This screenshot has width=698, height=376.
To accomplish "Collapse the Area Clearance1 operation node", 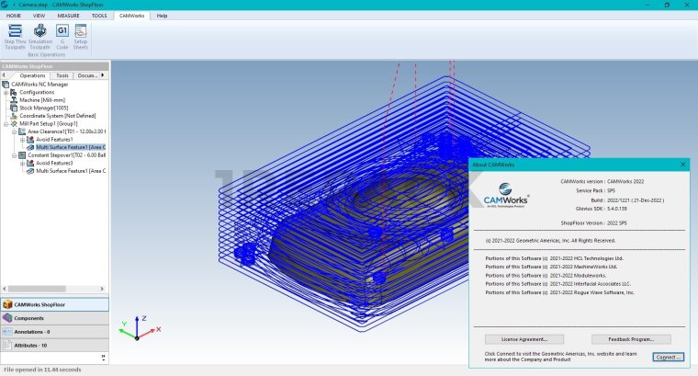I will [x=14, y=131].
